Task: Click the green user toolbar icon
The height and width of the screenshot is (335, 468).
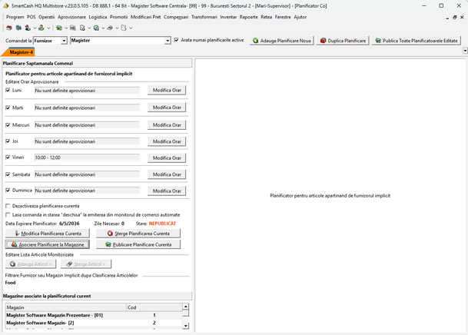Action: coord(41,28)
